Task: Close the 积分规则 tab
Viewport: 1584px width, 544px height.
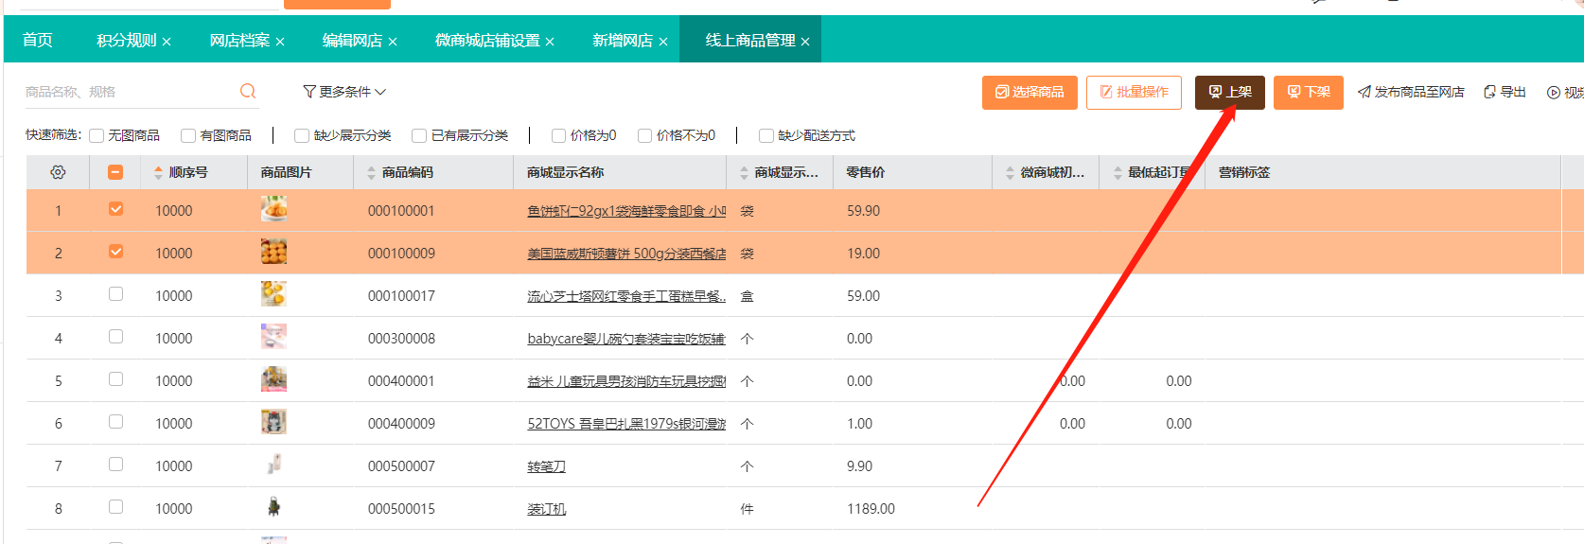Action: point(167,42)
